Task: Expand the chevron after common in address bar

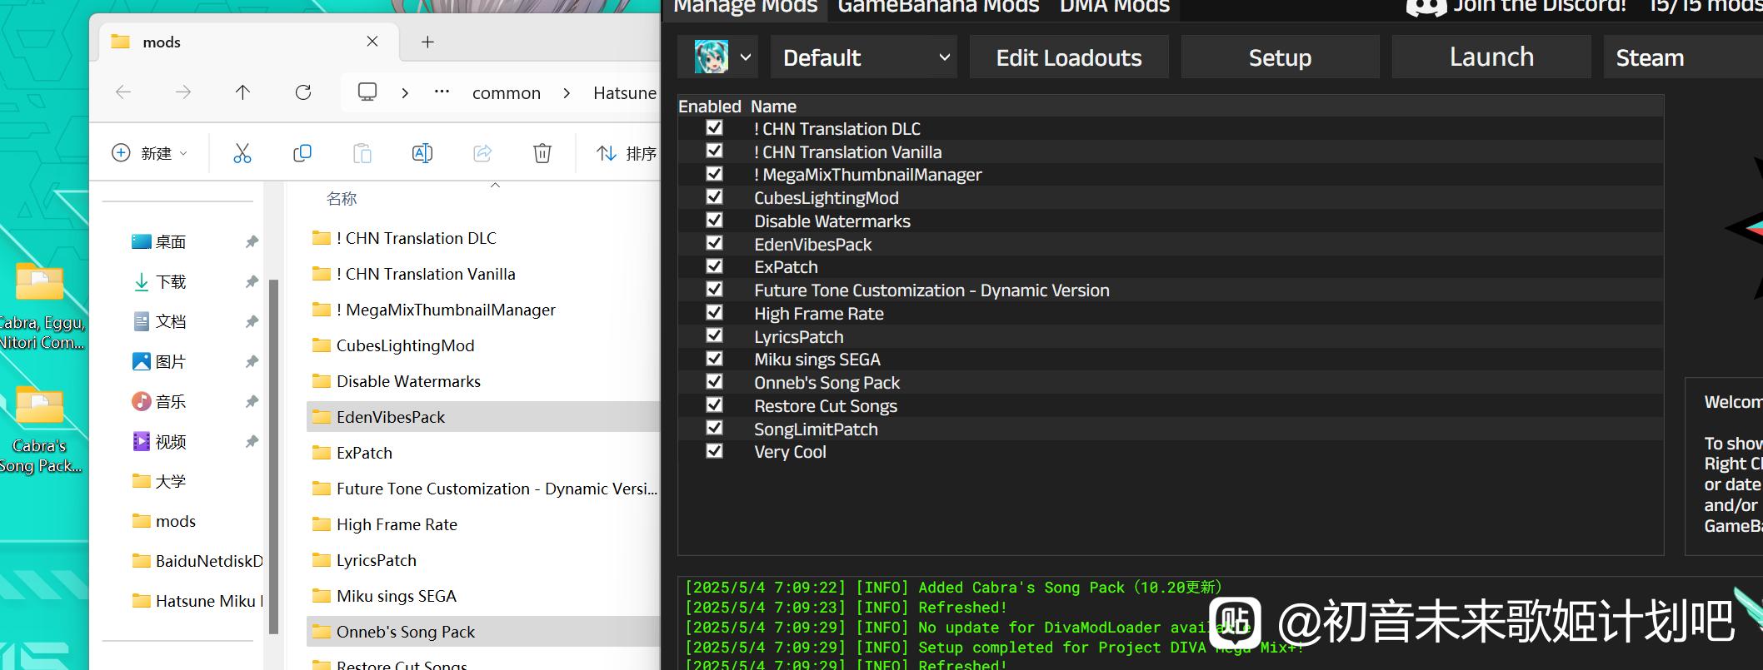Action: pos(567,92)
